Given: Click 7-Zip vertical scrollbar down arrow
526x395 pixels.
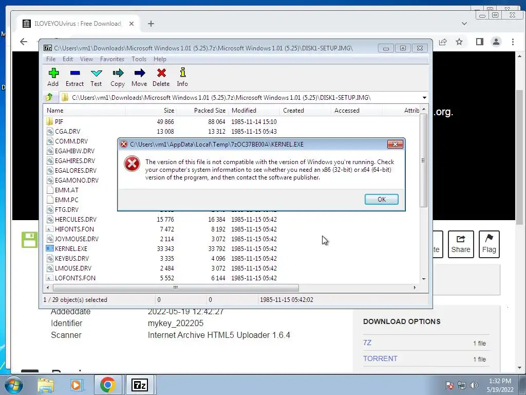Looking at the screenshot, I should [424, 279].
